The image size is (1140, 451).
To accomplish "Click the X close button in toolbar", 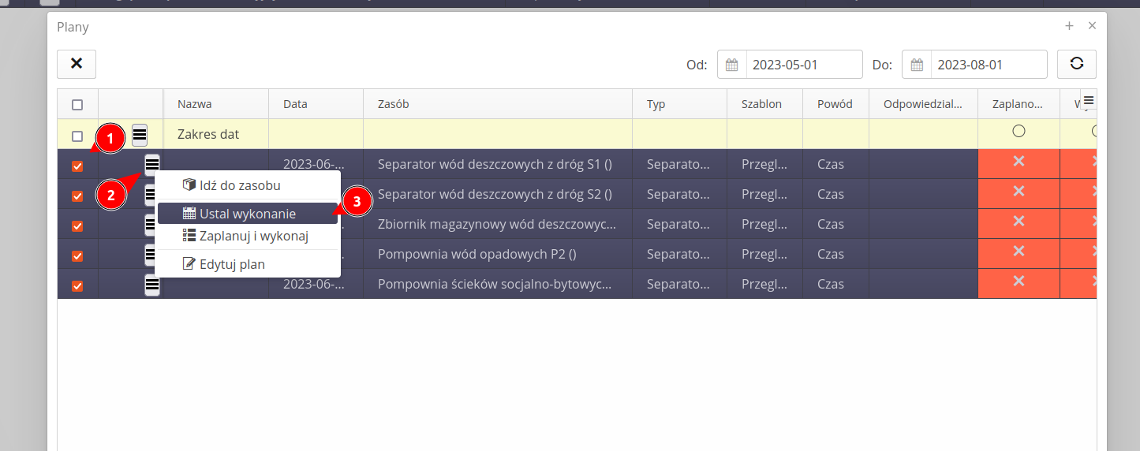I will [x=77, y=64].
